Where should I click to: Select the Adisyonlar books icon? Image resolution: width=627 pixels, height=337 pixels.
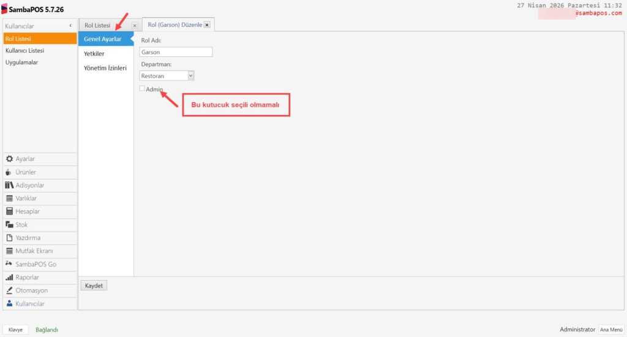coord(9,185)
